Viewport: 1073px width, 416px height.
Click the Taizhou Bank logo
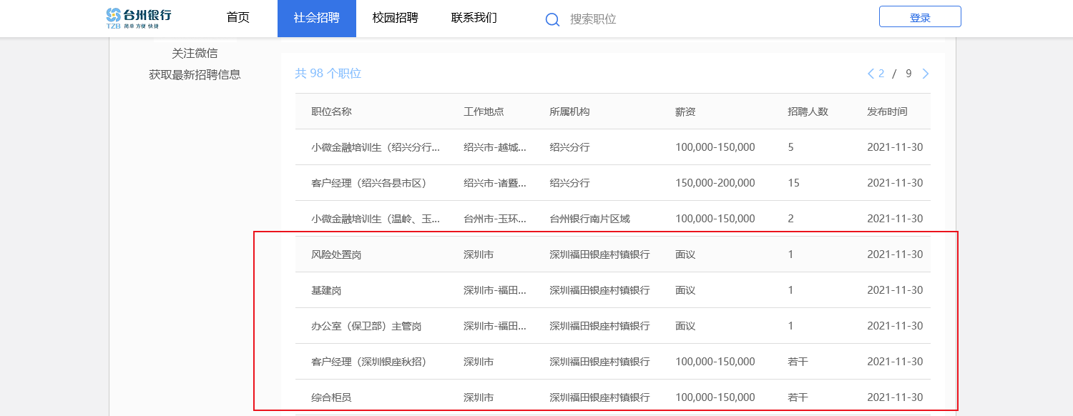click(x=139, y=19)
